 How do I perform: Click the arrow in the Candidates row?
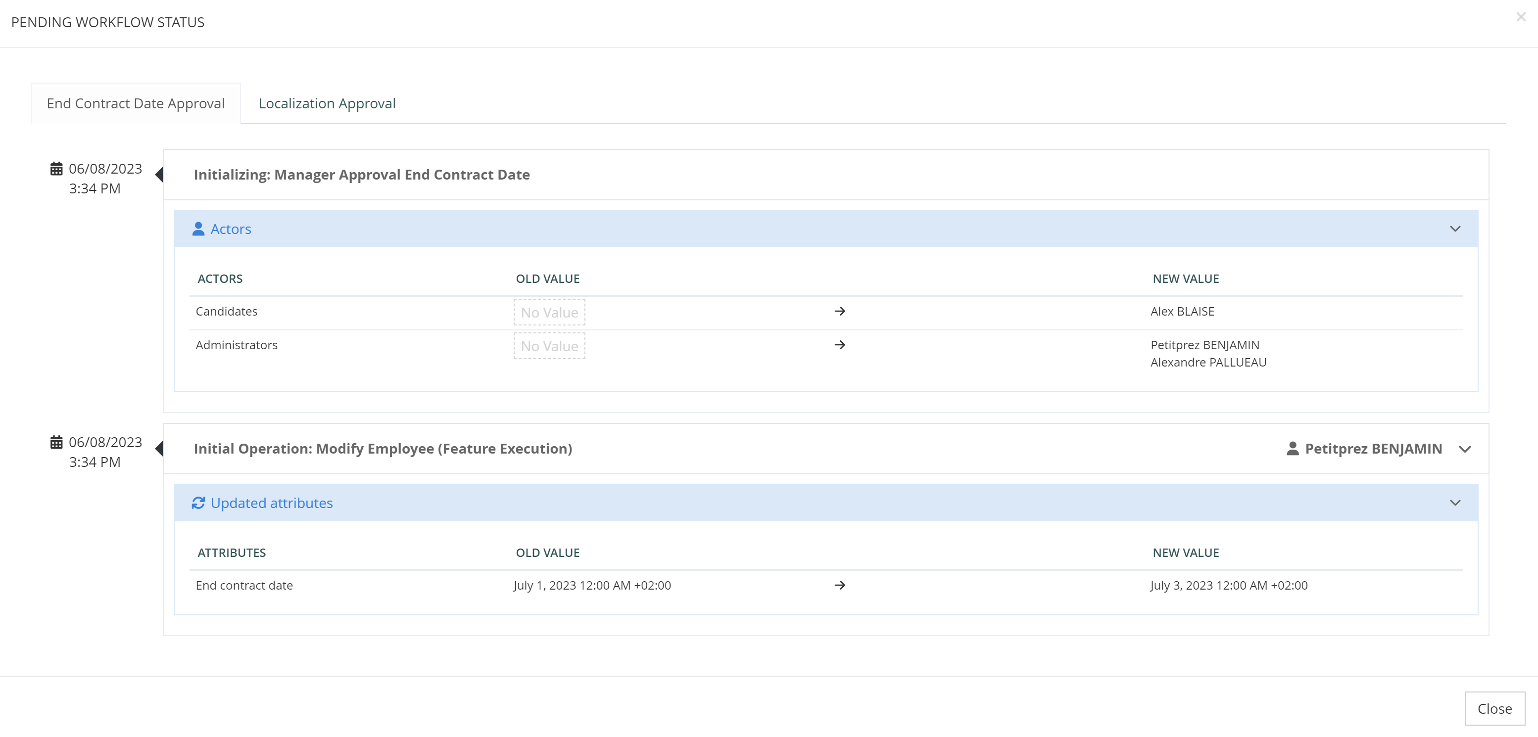pos(839,312)
